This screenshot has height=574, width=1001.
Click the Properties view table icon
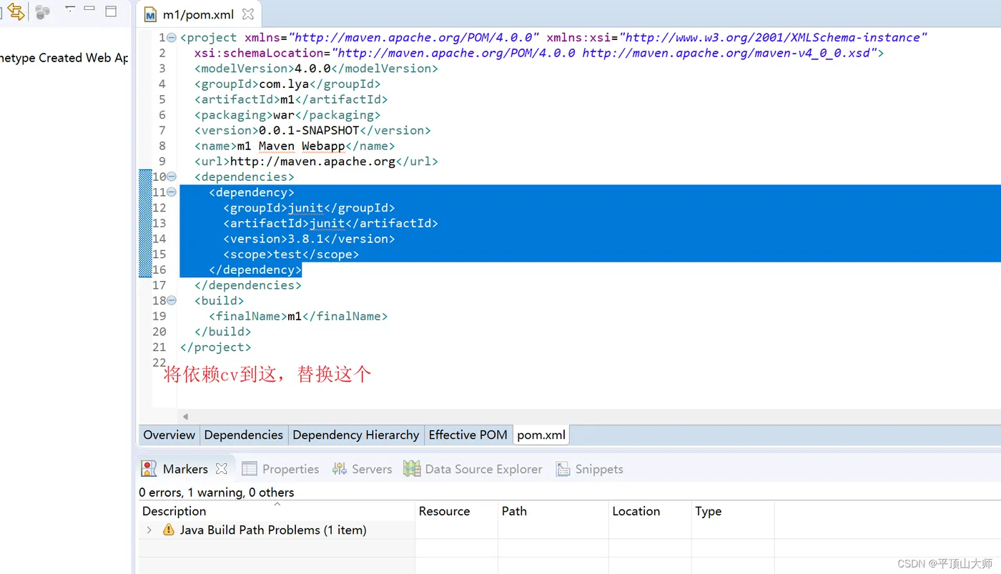[x=249, y=469]
